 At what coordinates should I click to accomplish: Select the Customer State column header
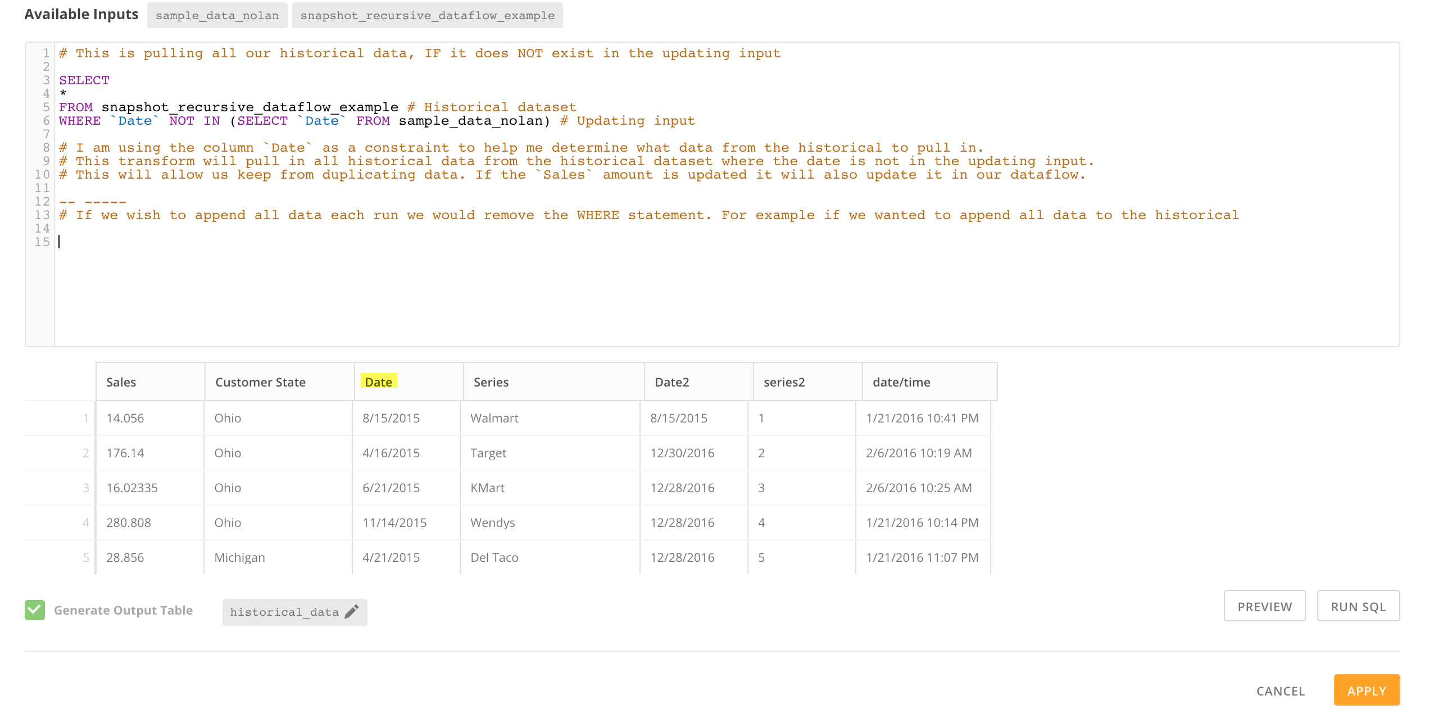[x=260, y=381]
